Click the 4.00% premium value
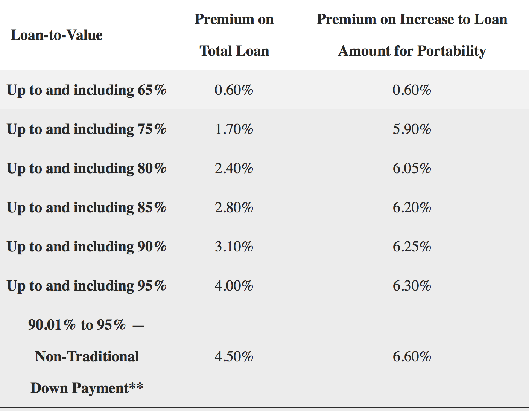529x411 pixels. tap(234, 286)
